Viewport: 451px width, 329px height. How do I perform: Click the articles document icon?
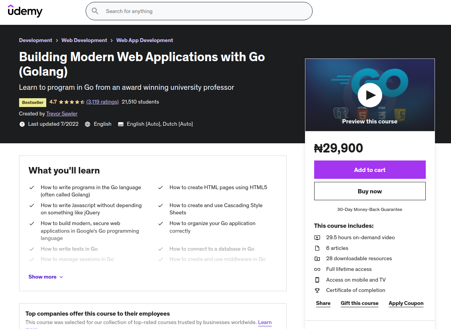tap(317, 248)
